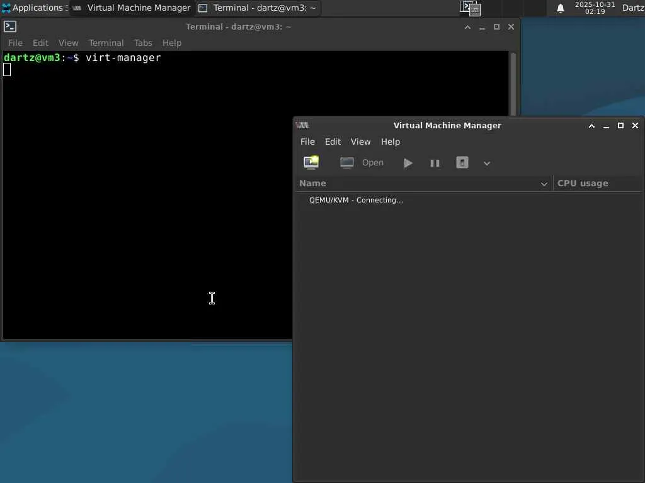Click the Shut Down virtual machine icon

click(462, 163)
